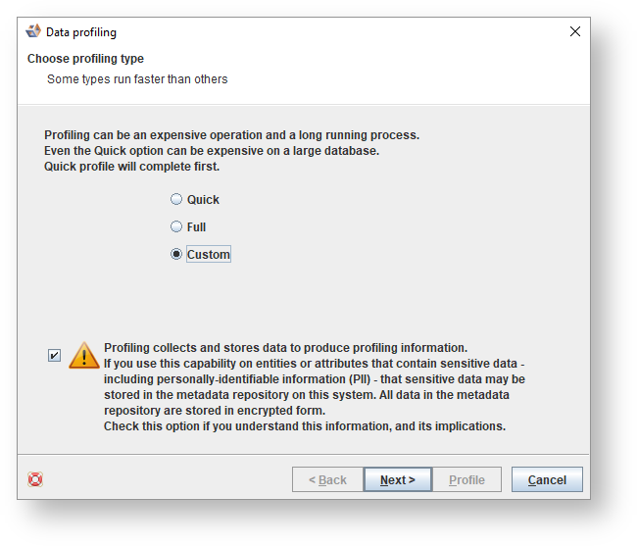
Task: Select the Quick profiling option
Action: coord(176,199)
